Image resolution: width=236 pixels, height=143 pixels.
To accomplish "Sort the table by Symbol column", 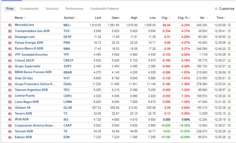I will (69, 18).
